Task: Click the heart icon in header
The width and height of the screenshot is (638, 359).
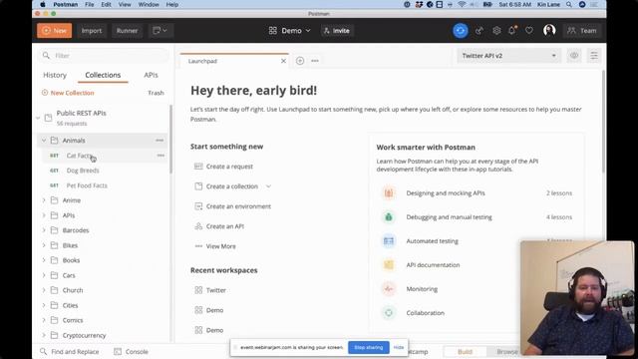Action: 529,31
